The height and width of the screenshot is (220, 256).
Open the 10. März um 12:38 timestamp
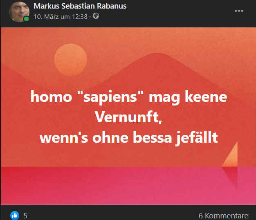(x=61, y=17)
